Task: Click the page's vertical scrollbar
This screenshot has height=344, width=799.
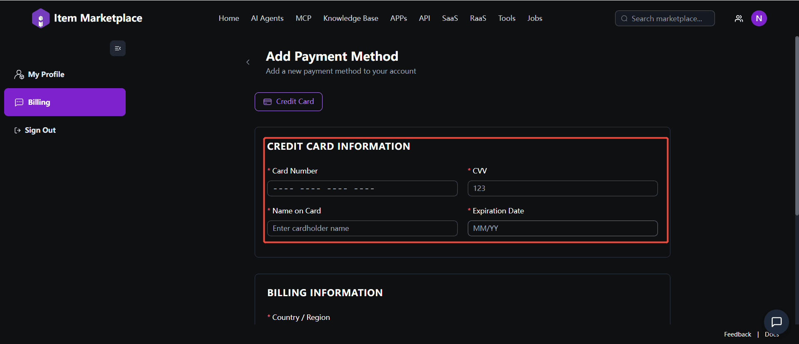Action: coord(797,125)
